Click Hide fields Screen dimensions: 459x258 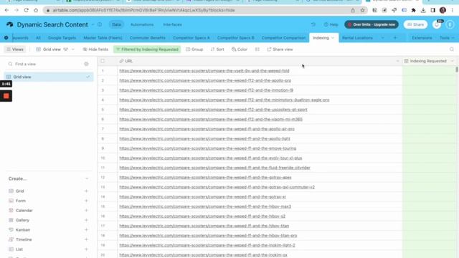tap(95, 49)
